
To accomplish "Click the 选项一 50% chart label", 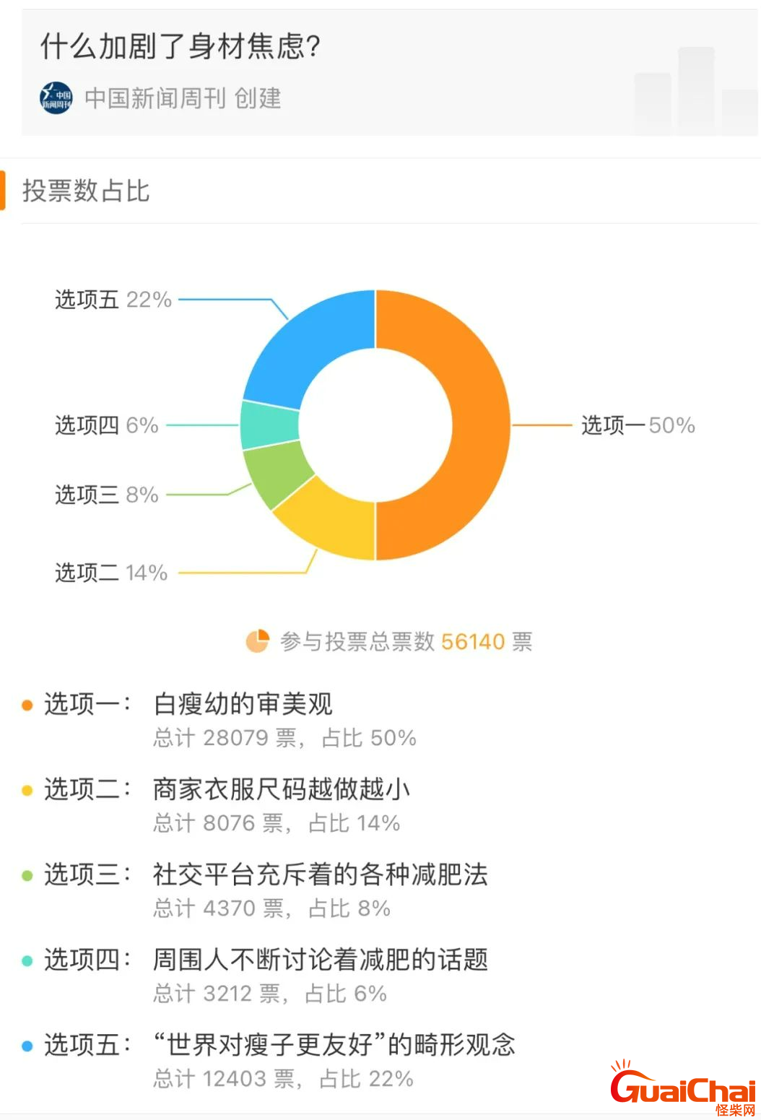I will pyautogui.click(x=638, y=425).
